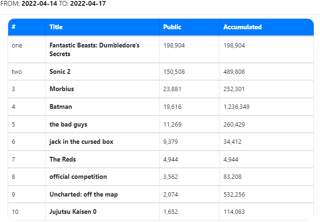Click the bad guys public 11,269

[172, 124]
